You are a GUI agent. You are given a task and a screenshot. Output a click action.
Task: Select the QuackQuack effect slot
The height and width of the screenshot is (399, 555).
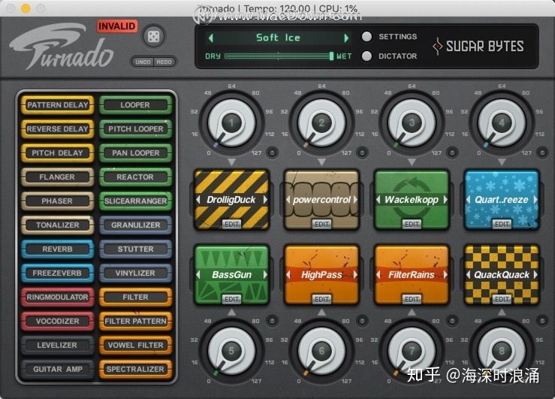(502, 275)
